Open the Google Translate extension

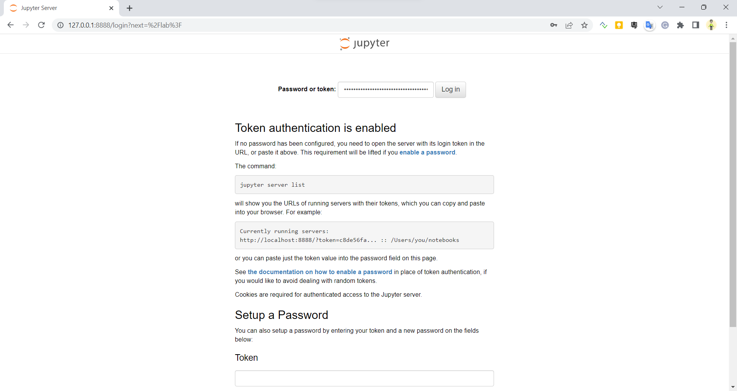click(649, 25)
